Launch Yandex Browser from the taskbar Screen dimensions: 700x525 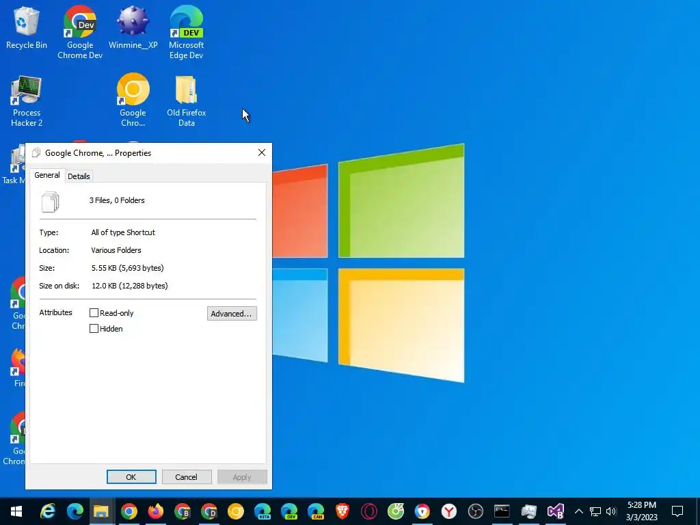click(x=449, y=511)
